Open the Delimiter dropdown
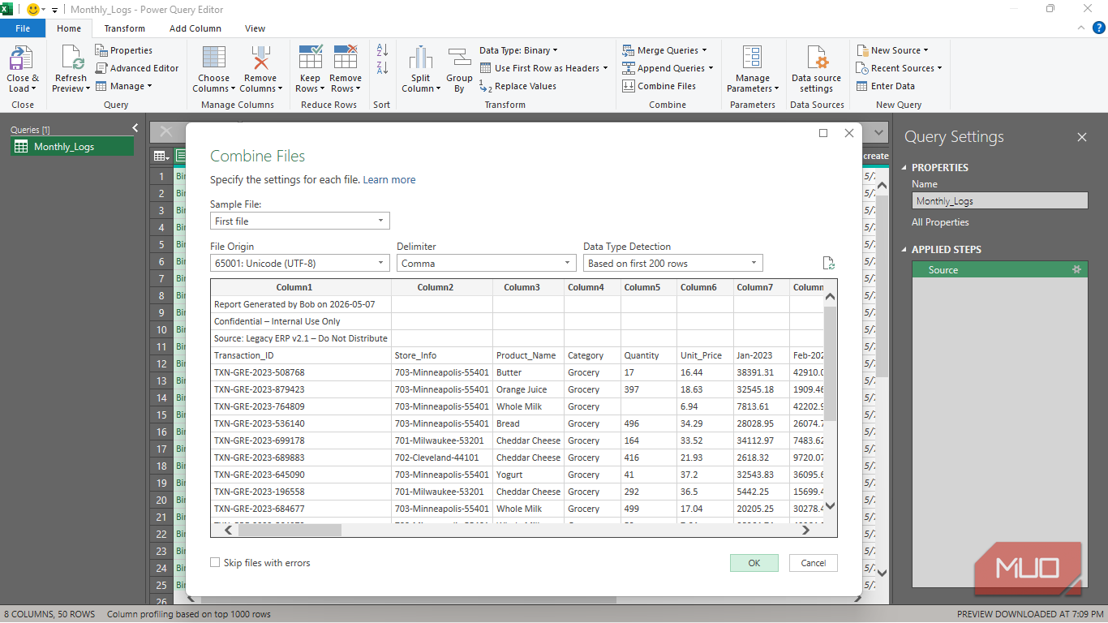 pyautogui.click(x=487, y=263)
